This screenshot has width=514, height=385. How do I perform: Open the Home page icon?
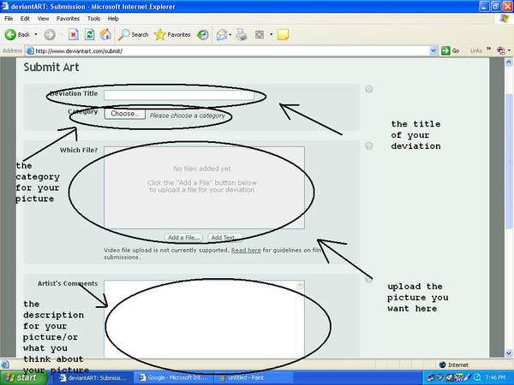point(105,34)
